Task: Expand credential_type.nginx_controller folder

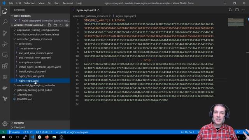Action: (x=36, y=85)
